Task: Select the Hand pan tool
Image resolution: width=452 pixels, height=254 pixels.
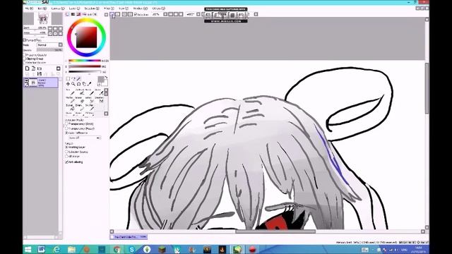Action: (84, 84)
